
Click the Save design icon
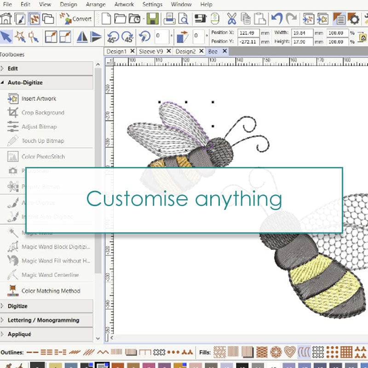pos(153,19)
